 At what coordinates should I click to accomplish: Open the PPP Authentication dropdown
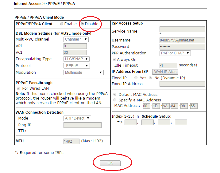click(x=175, y=53)
